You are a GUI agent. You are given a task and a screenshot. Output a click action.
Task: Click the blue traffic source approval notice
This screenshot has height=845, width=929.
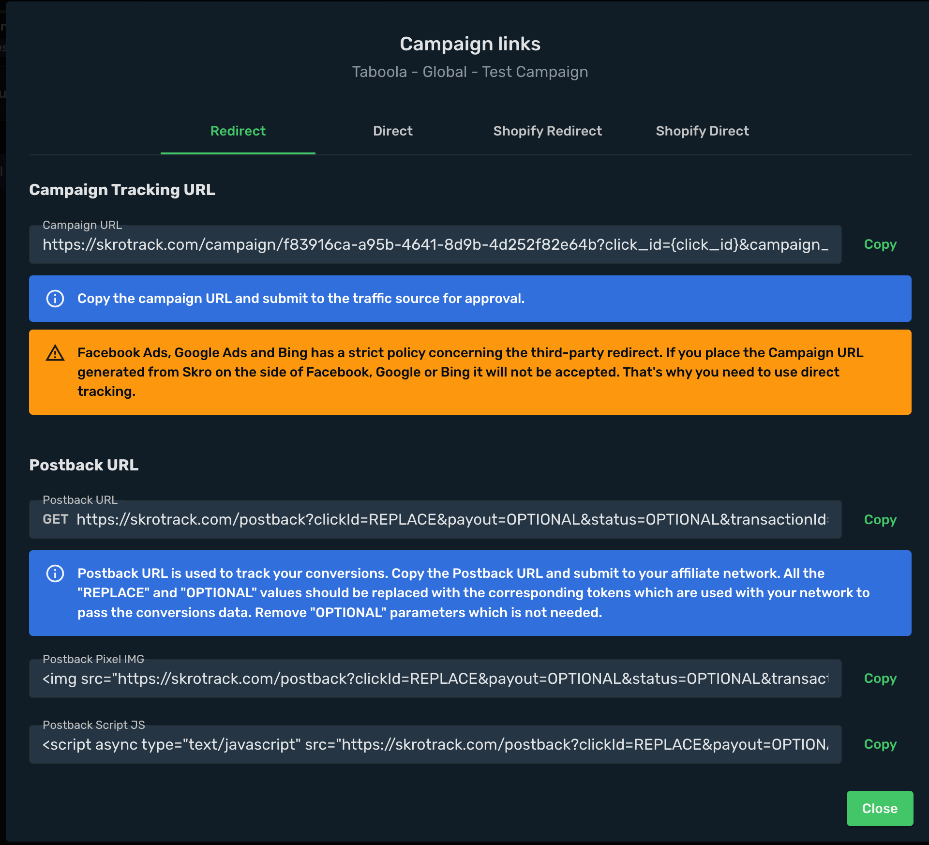[470, 299]
